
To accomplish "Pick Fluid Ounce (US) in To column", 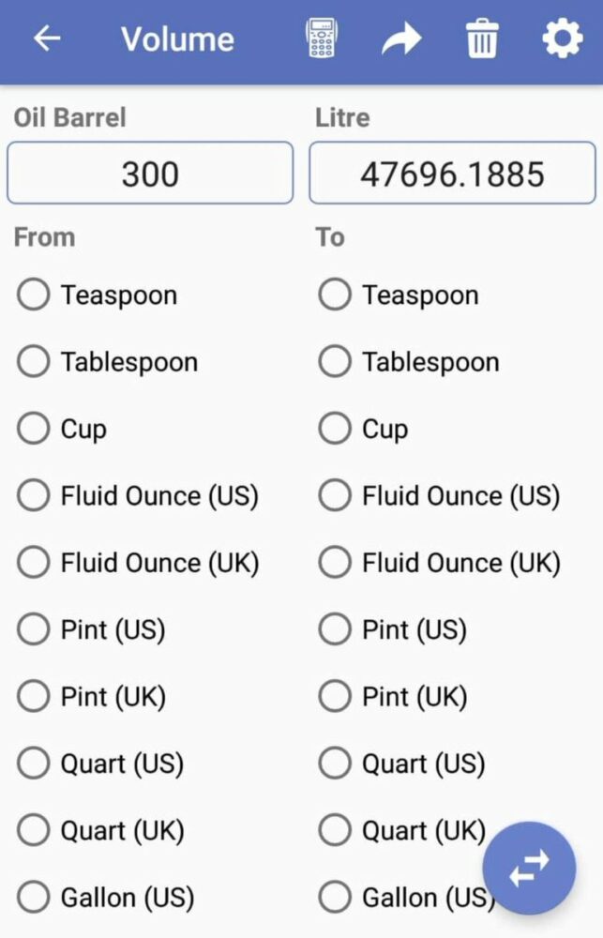I will click(439, 496).
